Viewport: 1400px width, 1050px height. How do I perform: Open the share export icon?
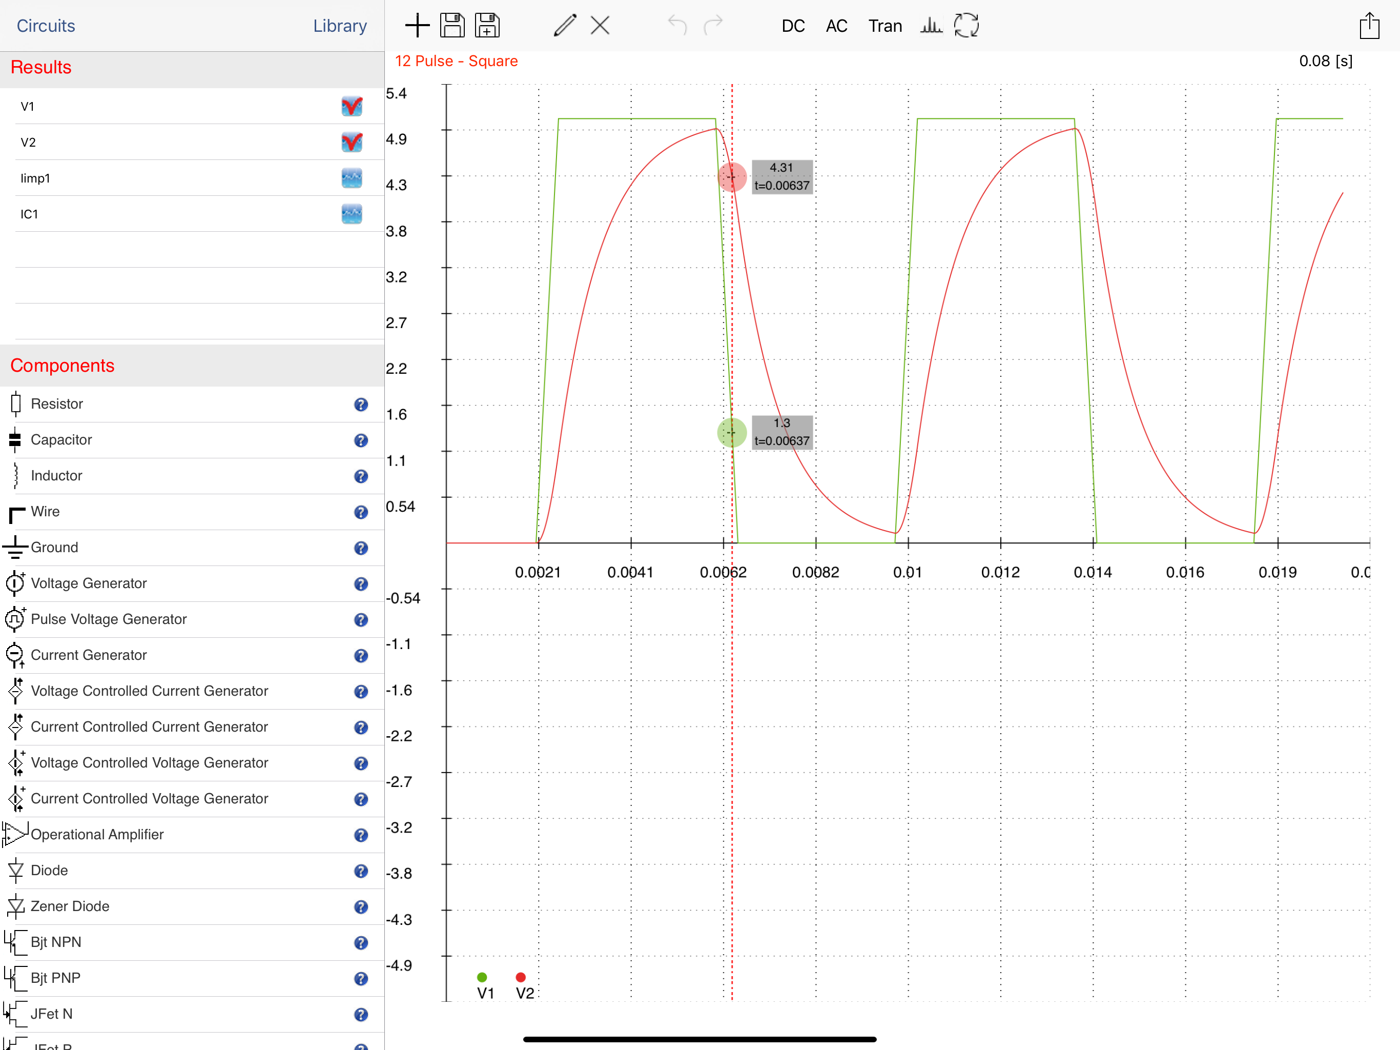(1369, 26)
